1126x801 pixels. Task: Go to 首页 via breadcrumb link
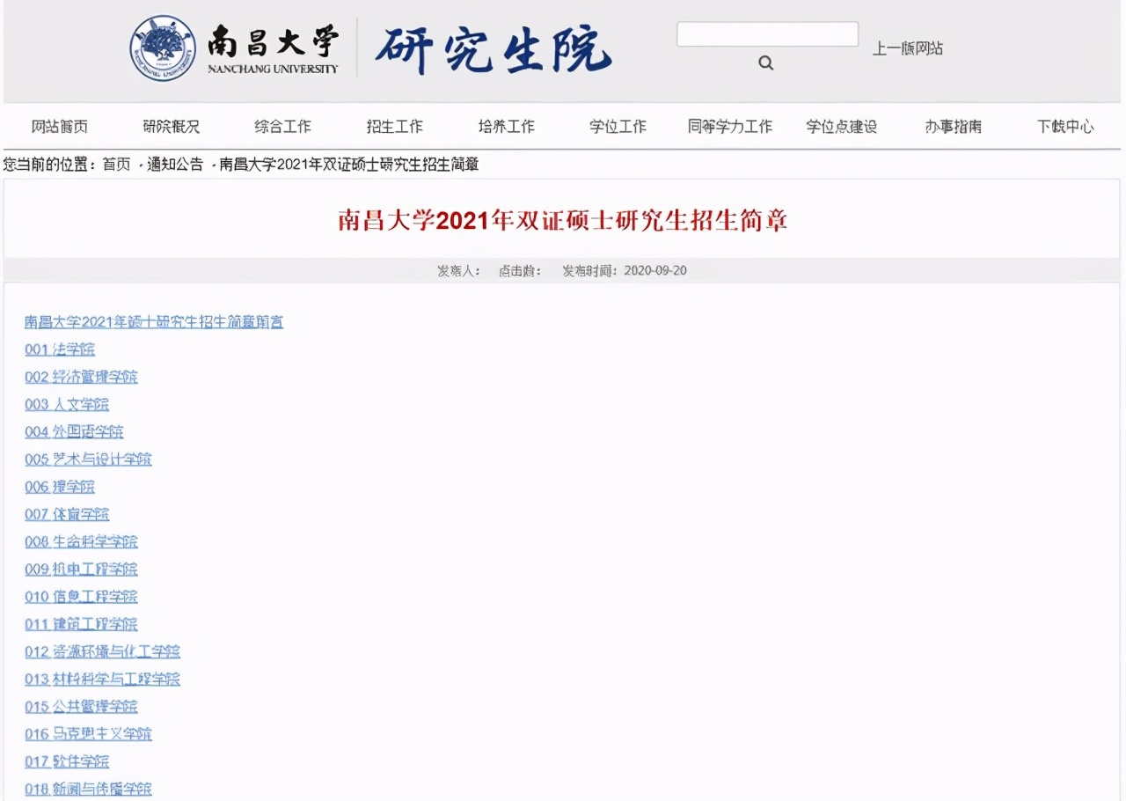point(118,163)
